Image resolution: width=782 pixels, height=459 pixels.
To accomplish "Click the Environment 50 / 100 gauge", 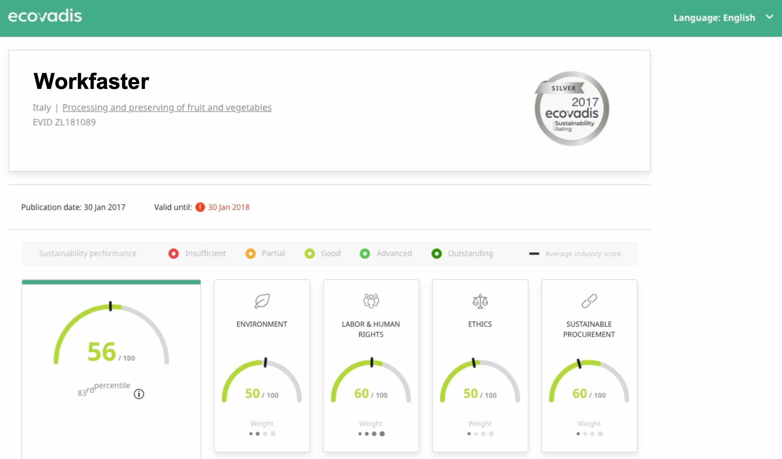I will (x=262, y=380).
